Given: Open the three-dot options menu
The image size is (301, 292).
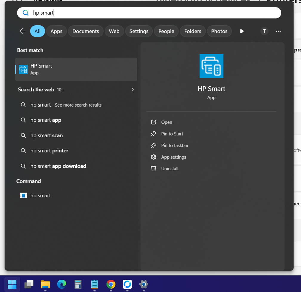Looking at the screenshot, I should tap(278, 31).
